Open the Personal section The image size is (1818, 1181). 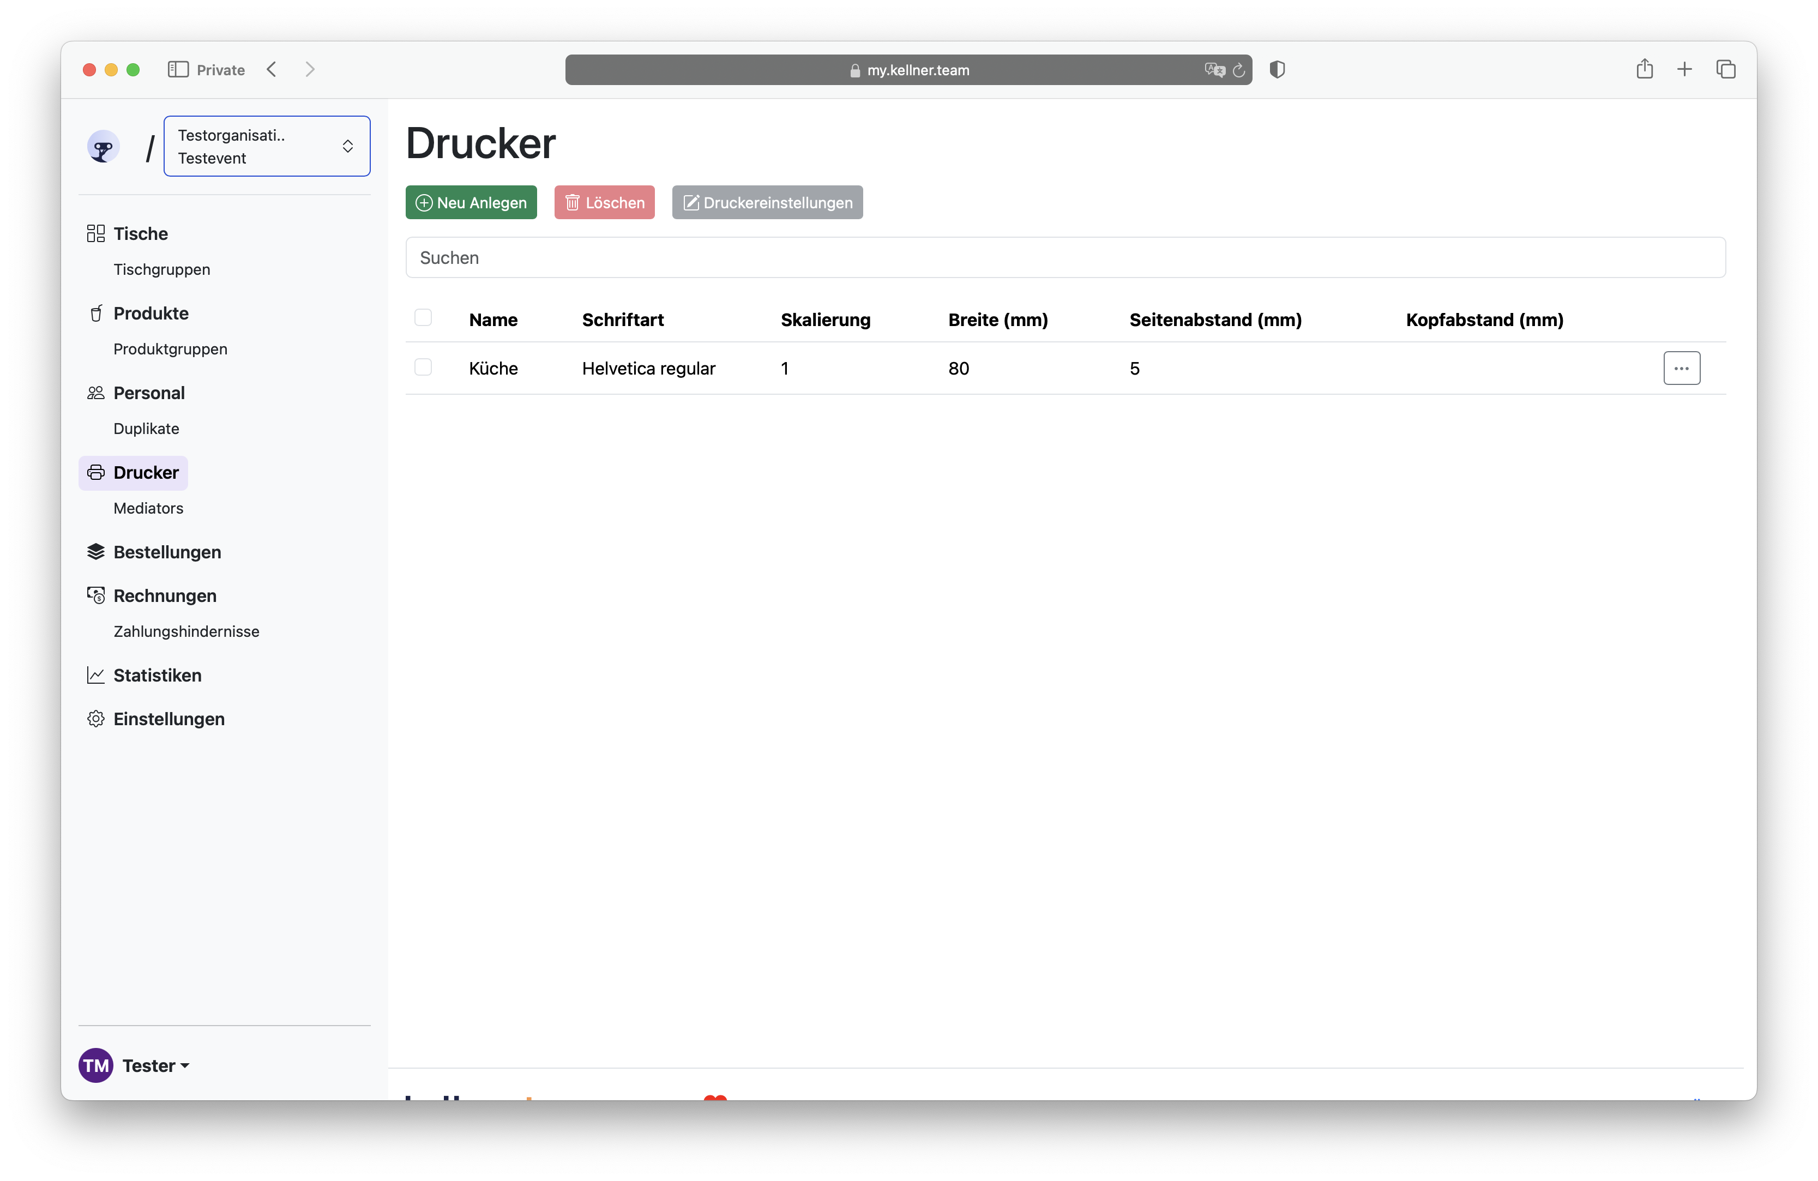(x=149, y=393)
